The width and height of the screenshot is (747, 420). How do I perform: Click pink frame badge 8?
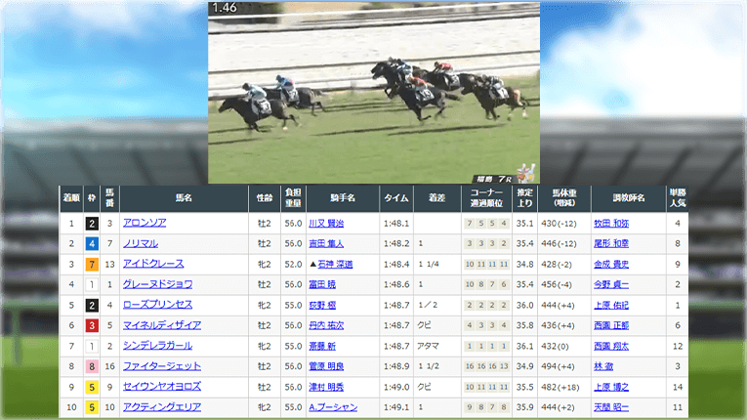click(x=92, y=366)
